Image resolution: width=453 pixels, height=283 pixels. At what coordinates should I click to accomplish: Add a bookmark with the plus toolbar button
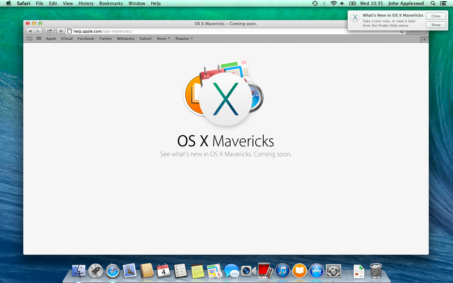pos(61,31)
